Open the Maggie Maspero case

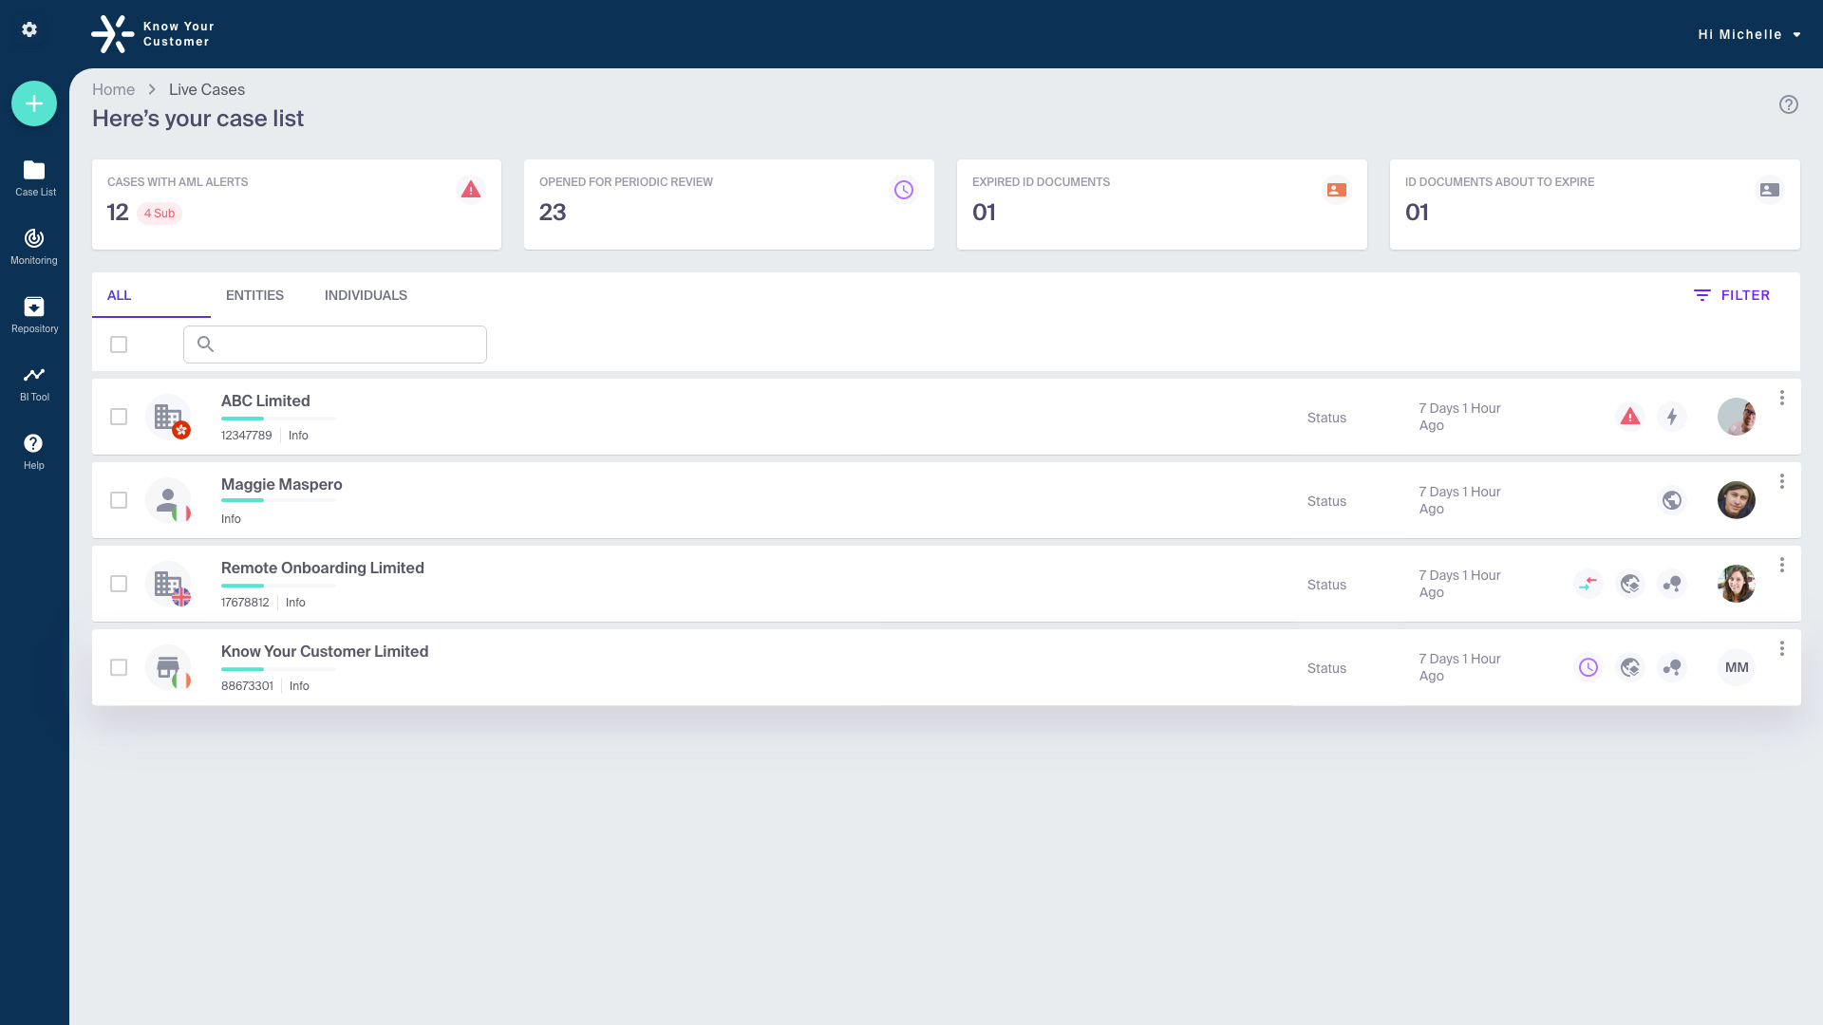click(282, 484)
